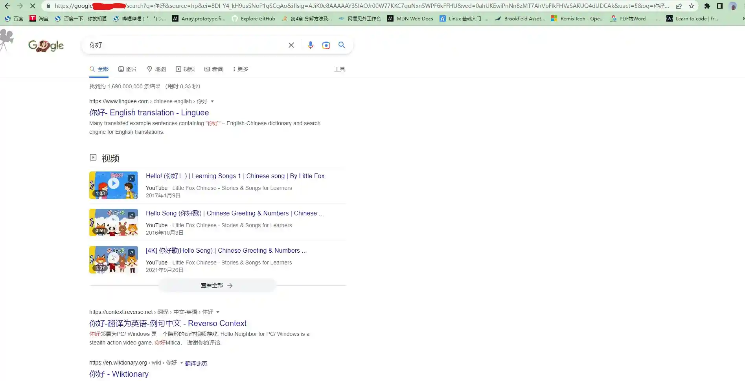This screenshot has height=381, width=745.
Task: Clear the search box with the X
Action: [291, 45]
